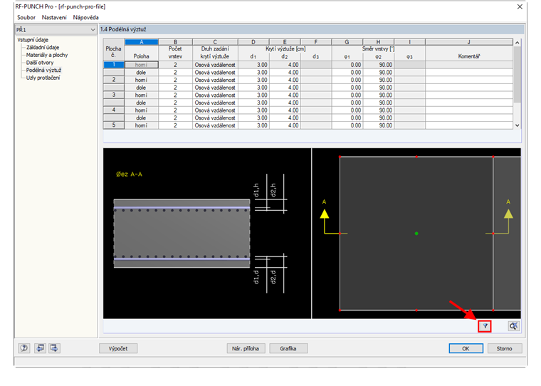Select Podélná výztuž in the tree

[43, 70]
